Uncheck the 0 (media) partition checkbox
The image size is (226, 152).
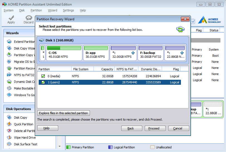coord(43,76)
